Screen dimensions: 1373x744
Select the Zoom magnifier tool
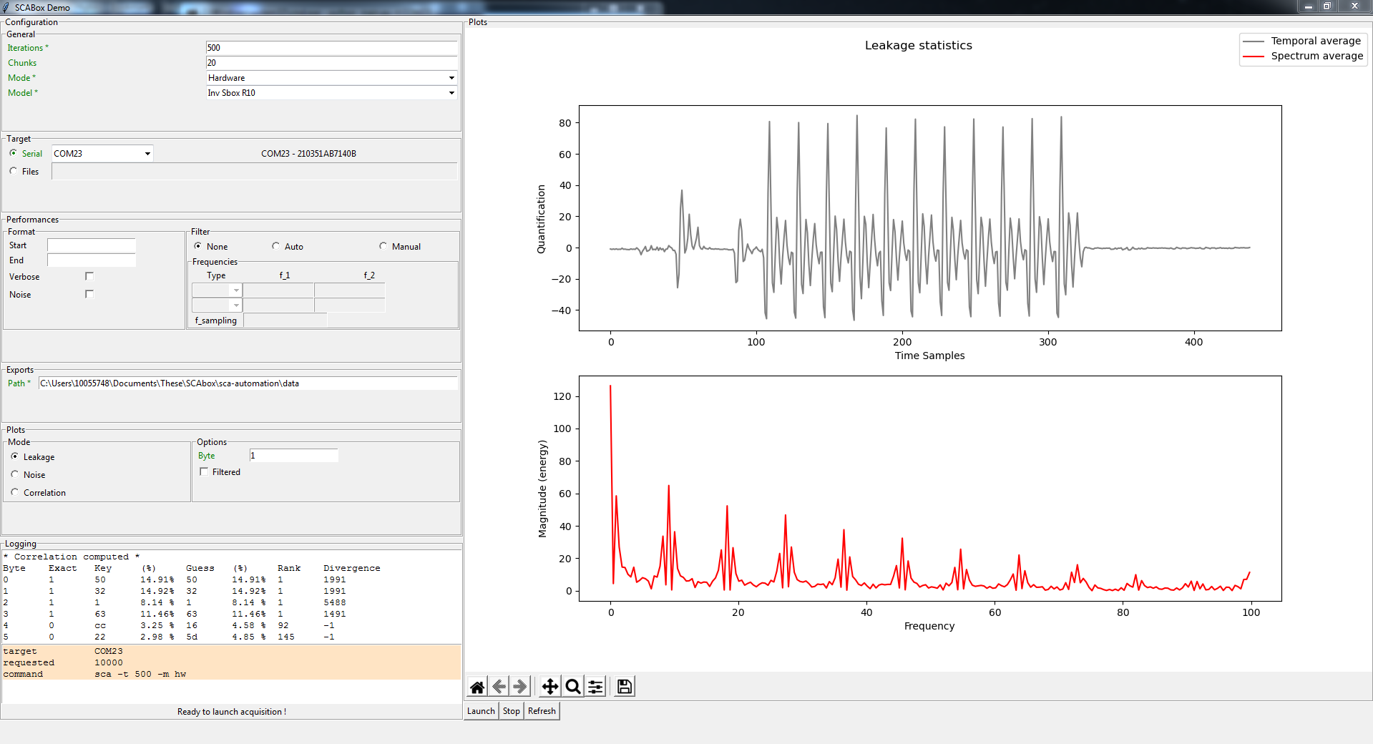[572, 687]
